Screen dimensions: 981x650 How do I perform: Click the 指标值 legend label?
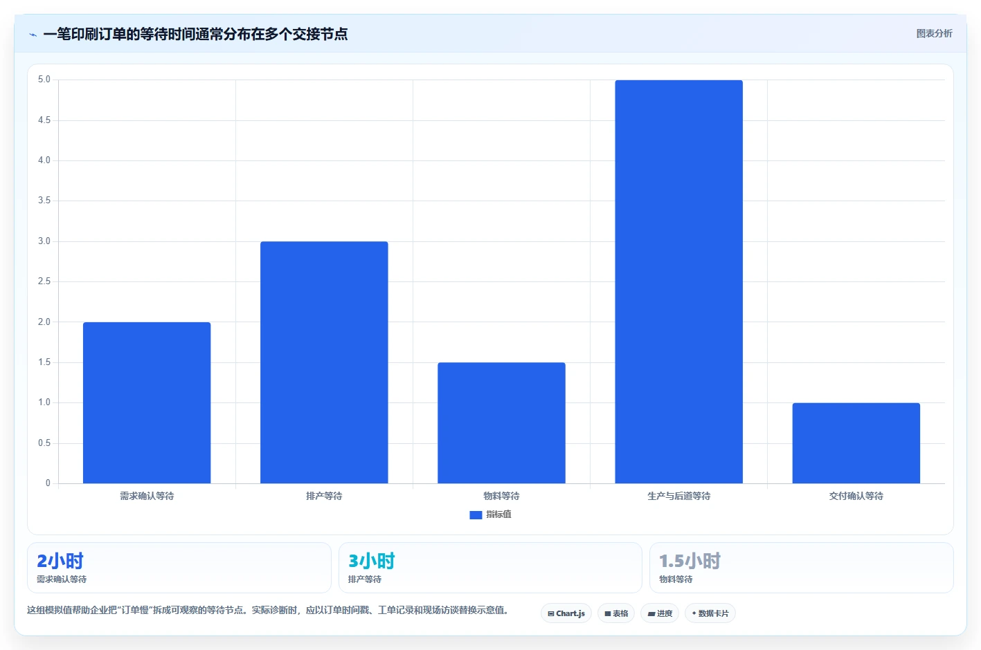pyautogui.click(x=498, y=514)
